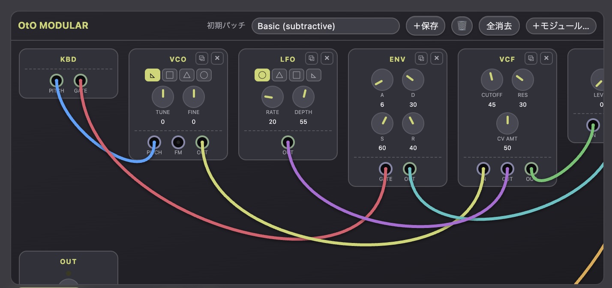The image size is (612, 288).
Task: Click the LFO OUT jack
Action: click(288, 142)
